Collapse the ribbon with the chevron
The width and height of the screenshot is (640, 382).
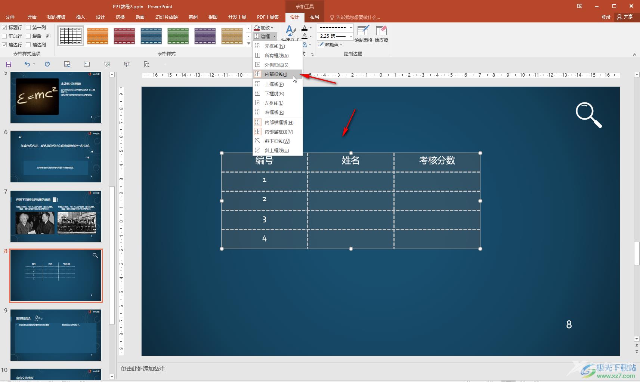click(x=634, y=55)
